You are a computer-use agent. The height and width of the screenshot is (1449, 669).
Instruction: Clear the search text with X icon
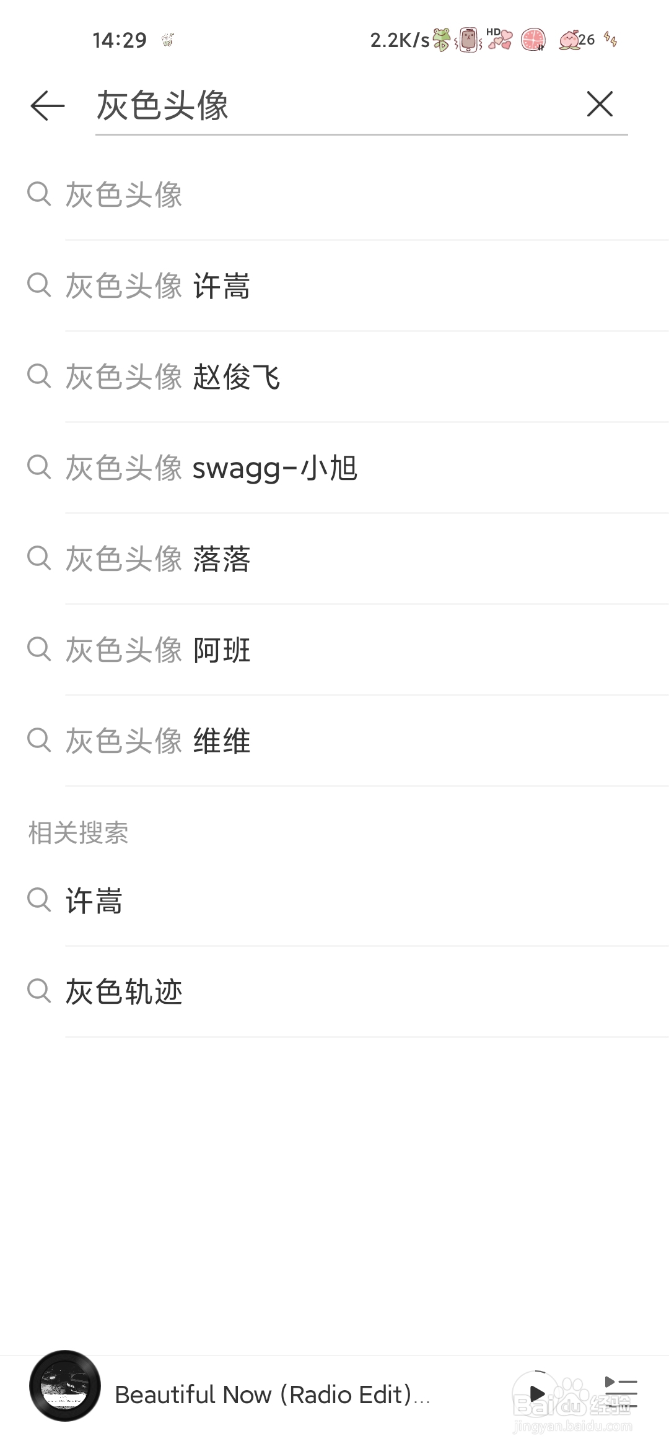599,104
